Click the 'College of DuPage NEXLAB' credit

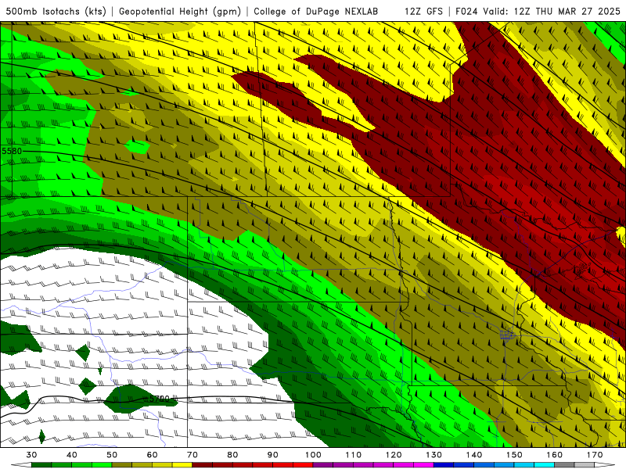[x=316, y=12]
